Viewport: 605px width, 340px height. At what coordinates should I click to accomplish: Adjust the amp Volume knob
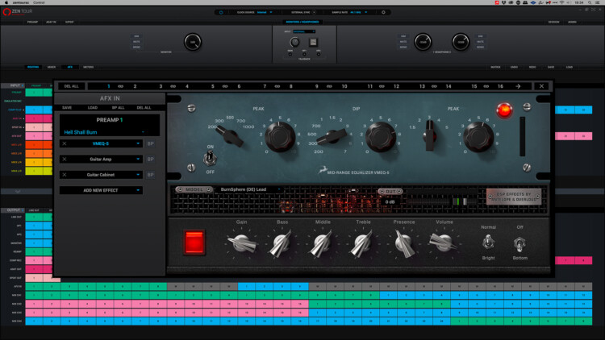click(x=444, y=243)
